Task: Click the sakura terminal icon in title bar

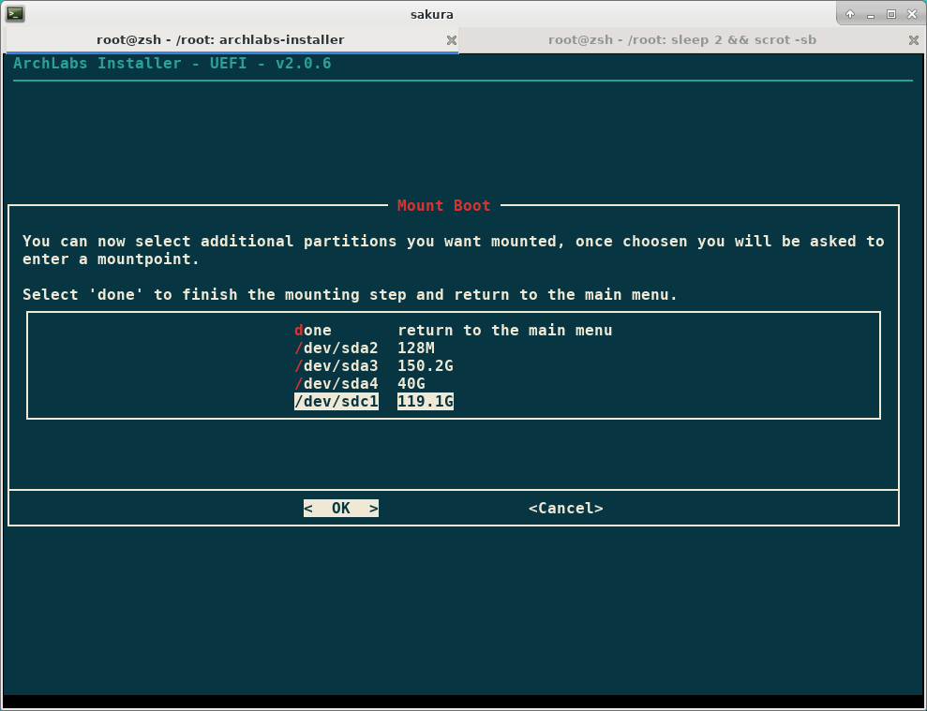Action: pos(15,14)
